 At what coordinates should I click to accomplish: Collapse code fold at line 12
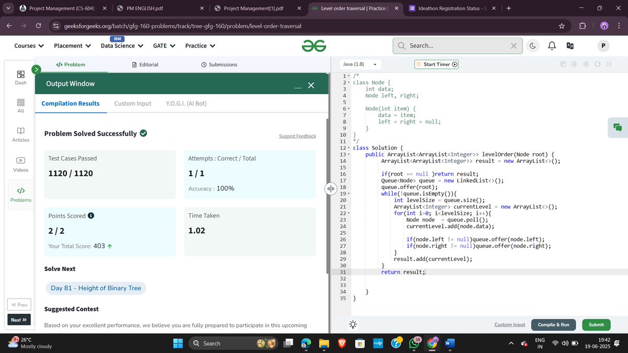point(349,148)
